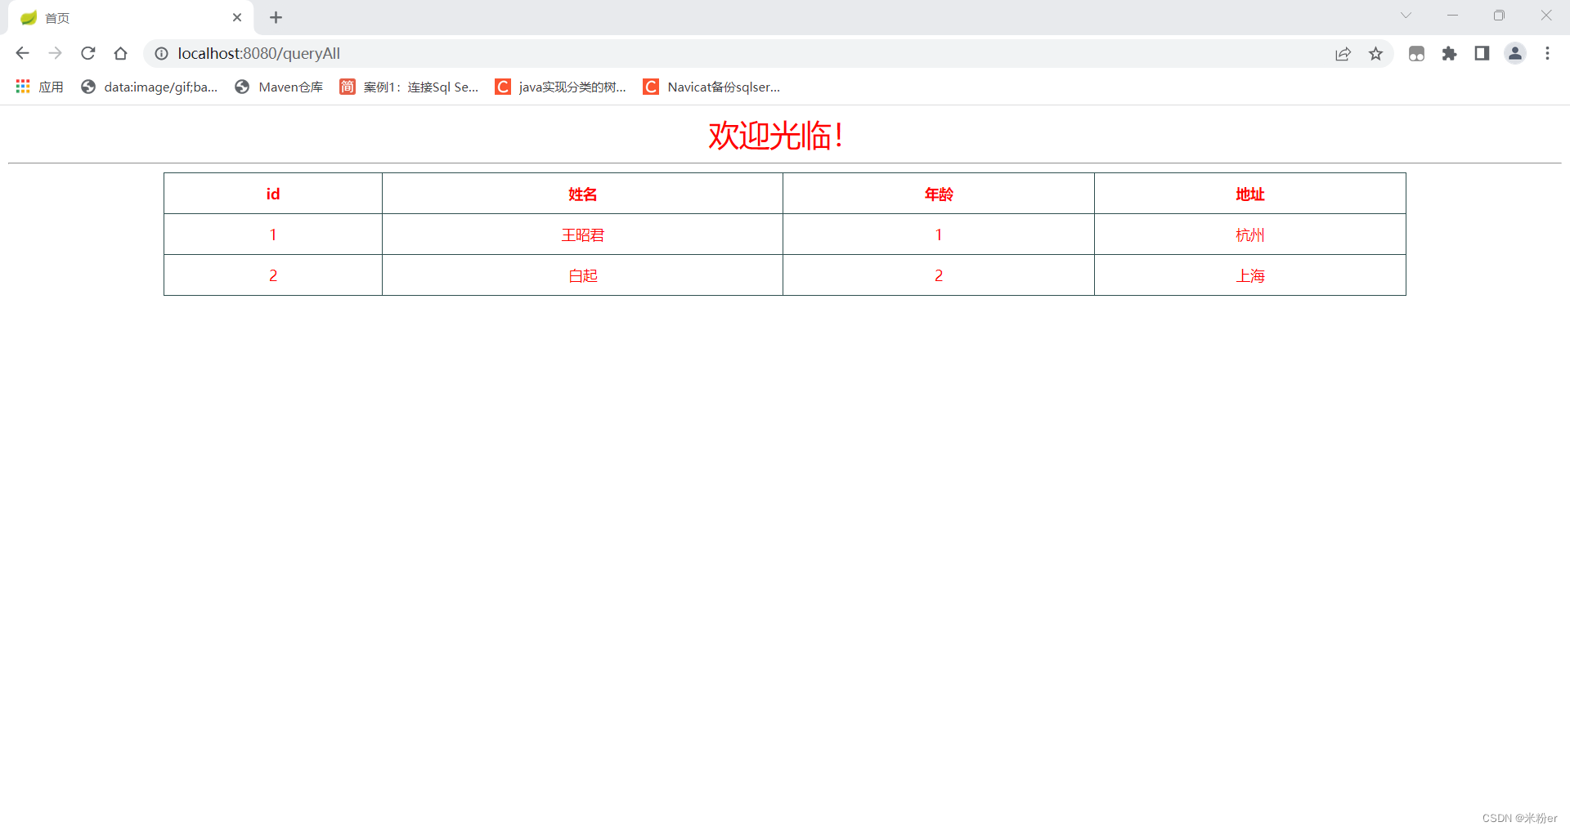This screenshot has height=831, width=1570.
Task: Click the back navigation arrow
Action: pos(22,53)
